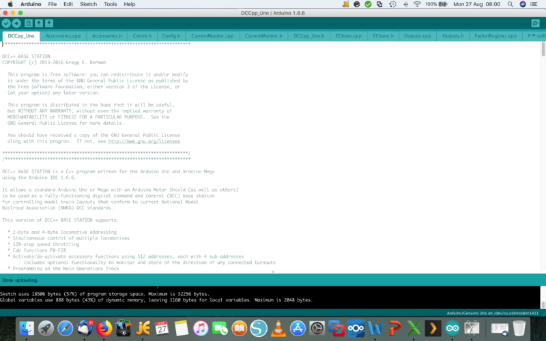546x341 pixels.
Task: Click the Open sketch up-arrow icon
Action: coord(39,23)
